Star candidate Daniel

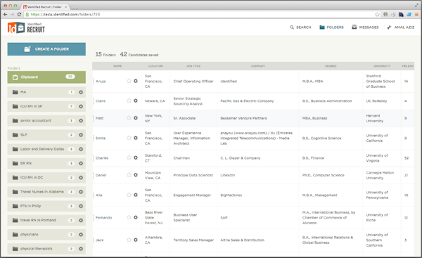(x=129, y=175)
